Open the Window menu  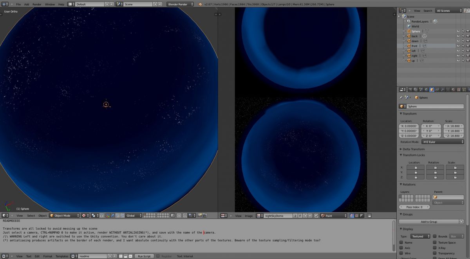click(x=50, y=4)
